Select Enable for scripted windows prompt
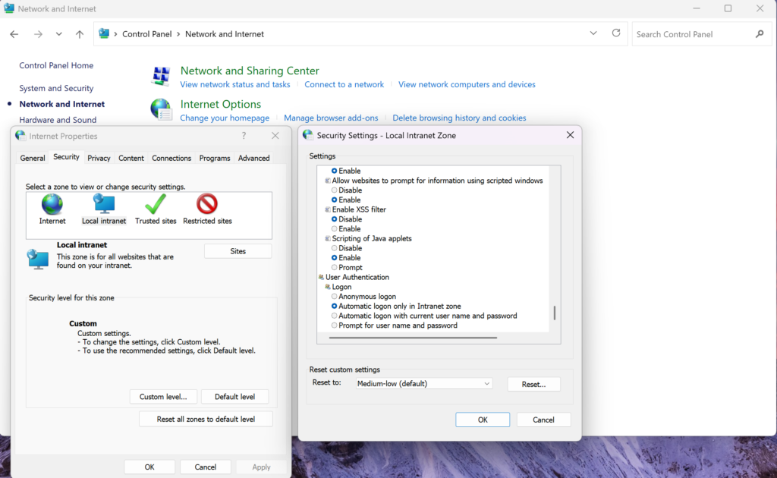This screenshot has width=777, height=478. click(335, 200)
